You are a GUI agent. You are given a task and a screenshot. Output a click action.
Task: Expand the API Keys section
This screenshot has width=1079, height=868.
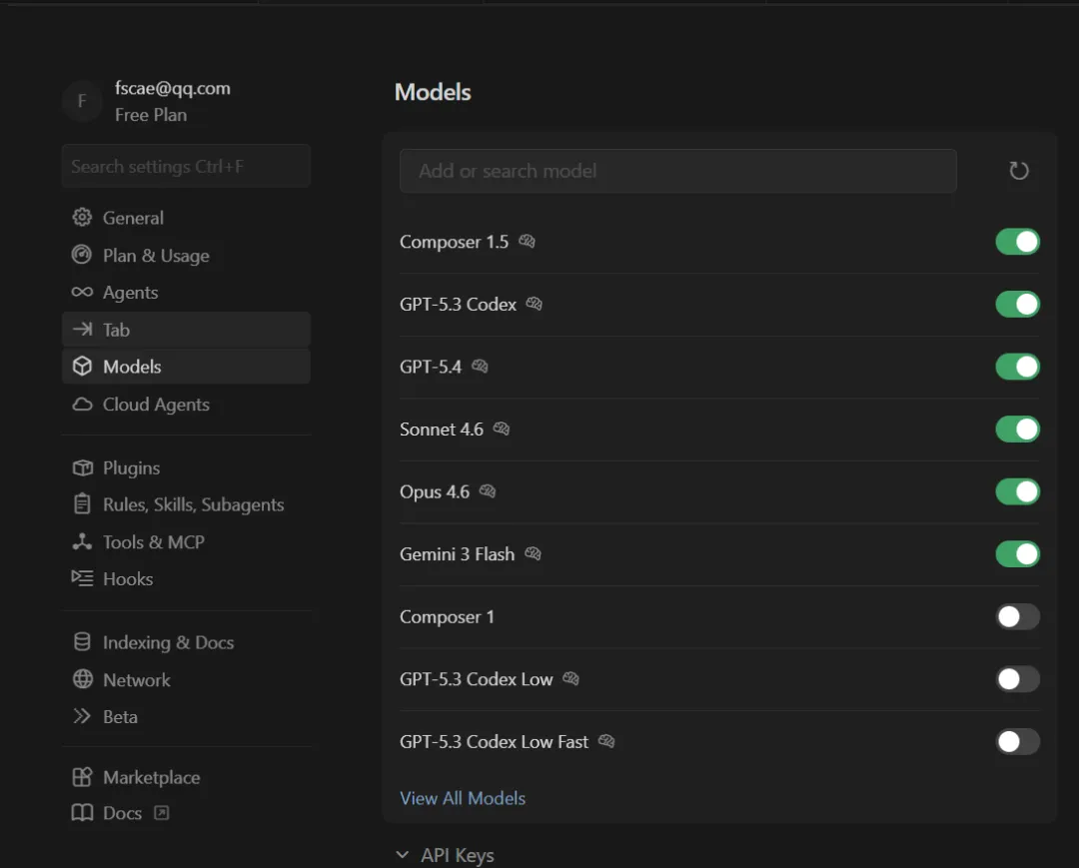(445, 855)
